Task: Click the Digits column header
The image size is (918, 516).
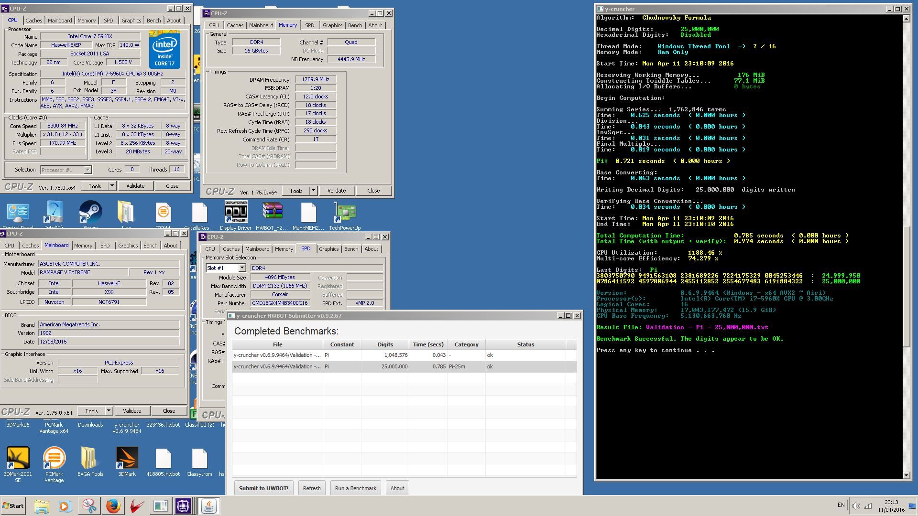Action: pyautogui.click(x=385, y=344)
